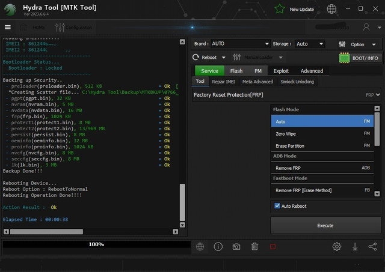The height and width of the screenshot is (272, 385).
Task: Click the Manual Loader sliders icon
Action: pyautogui.click(x=236, y=57)
